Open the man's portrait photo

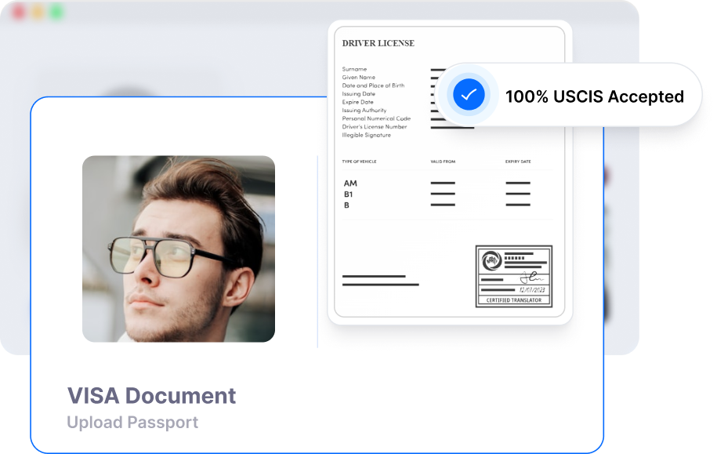click(179, 249)
